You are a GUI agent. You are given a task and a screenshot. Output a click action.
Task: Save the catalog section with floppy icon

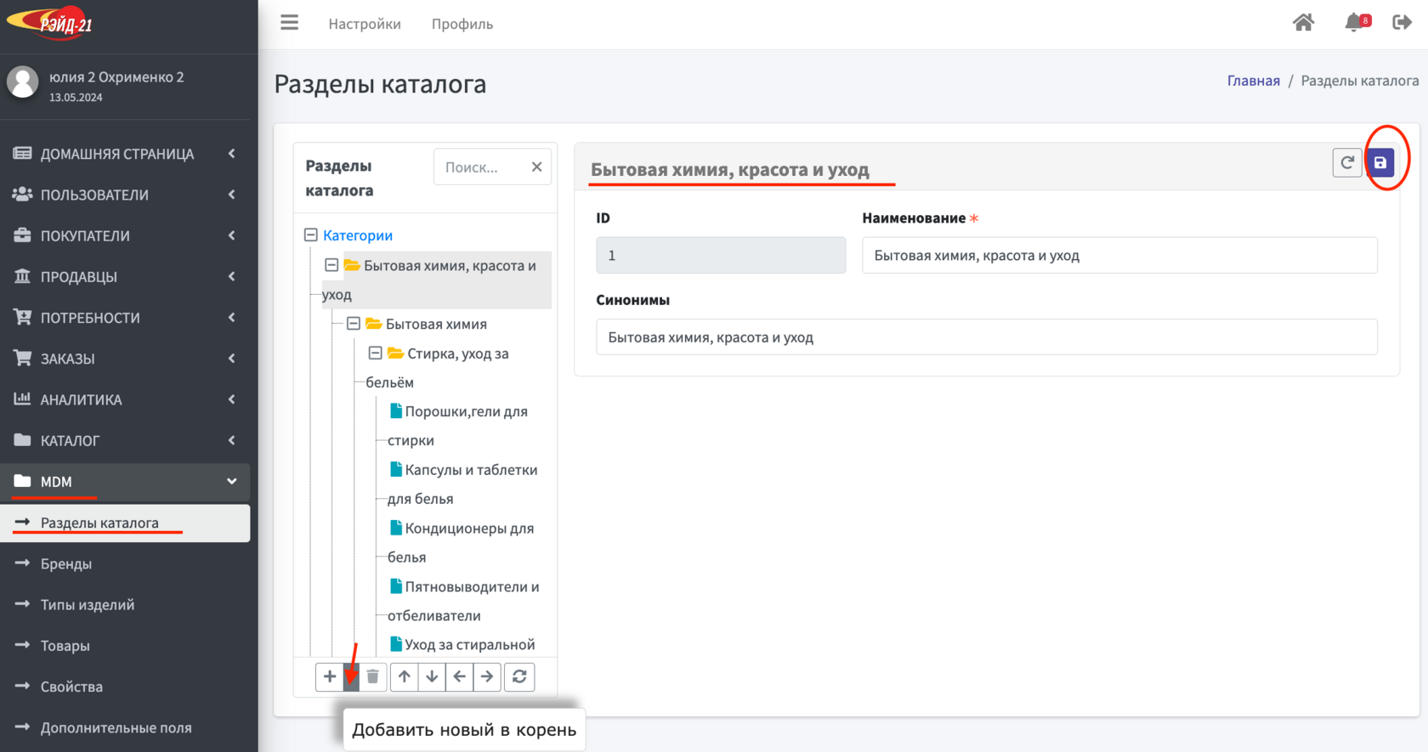1380,162
